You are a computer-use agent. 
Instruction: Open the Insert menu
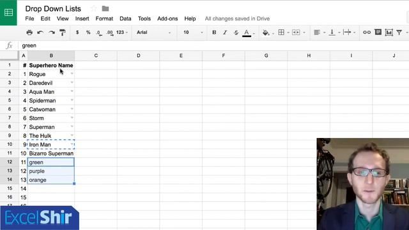(x=82, y=19)
